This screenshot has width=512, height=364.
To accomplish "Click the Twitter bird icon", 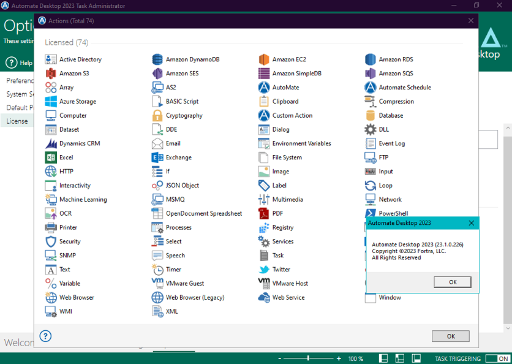I will (x=264, y=269).
